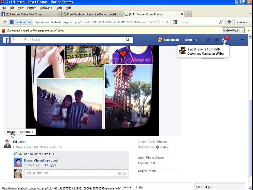Click the Comment button overlay on the photo
Viewport: 253px width, 190px height.
(x=26, y=132)
